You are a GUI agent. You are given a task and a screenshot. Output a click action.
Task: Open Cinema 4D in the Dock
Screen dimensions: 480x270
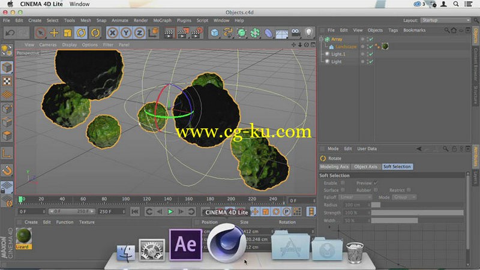[227, 244]
